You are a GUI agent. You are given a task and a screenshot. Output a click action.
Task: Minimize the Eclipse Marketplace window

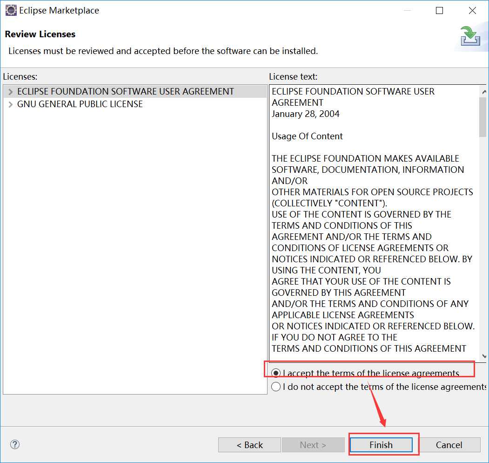click(407, 11)
